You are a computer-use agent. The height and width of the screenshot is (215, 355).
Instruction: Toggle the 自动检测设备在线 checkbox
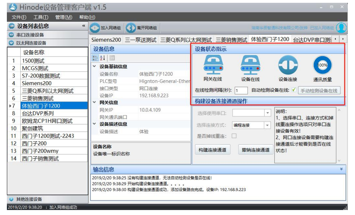pos(293,90)
